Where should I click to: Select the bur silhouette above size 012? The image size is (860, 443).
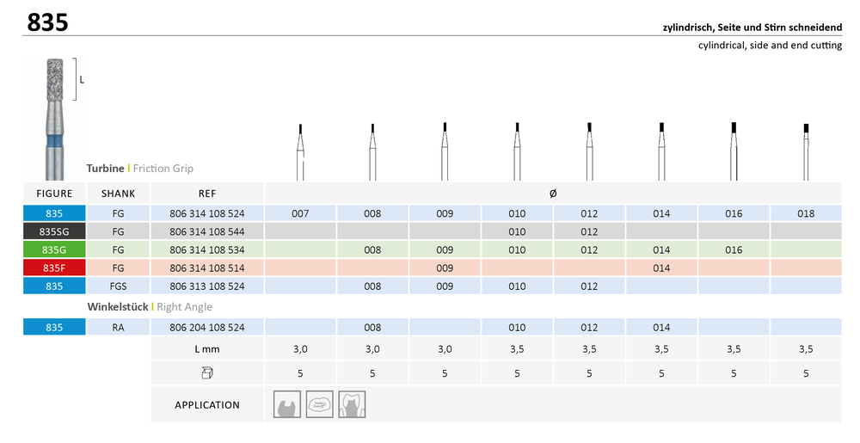coord(589,151)
